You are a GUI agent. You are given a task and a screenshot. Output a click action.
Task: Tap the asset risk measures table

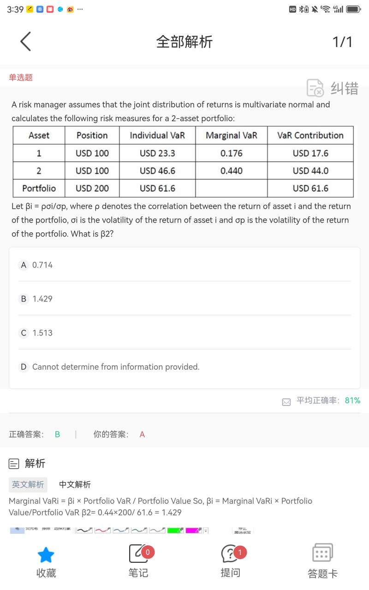click(x=183, y=162)
